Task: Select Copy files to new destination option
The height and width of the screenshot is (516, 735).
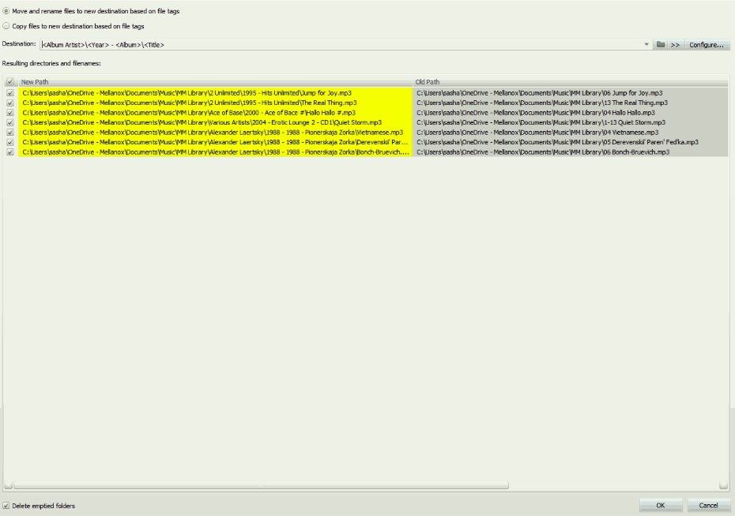Action: [6, 26]
